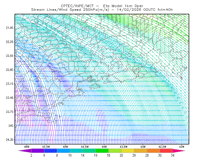Select the light blue 8–10 legend swatch
The height and width of the screenshot is (158, 204).
(63, 151)
